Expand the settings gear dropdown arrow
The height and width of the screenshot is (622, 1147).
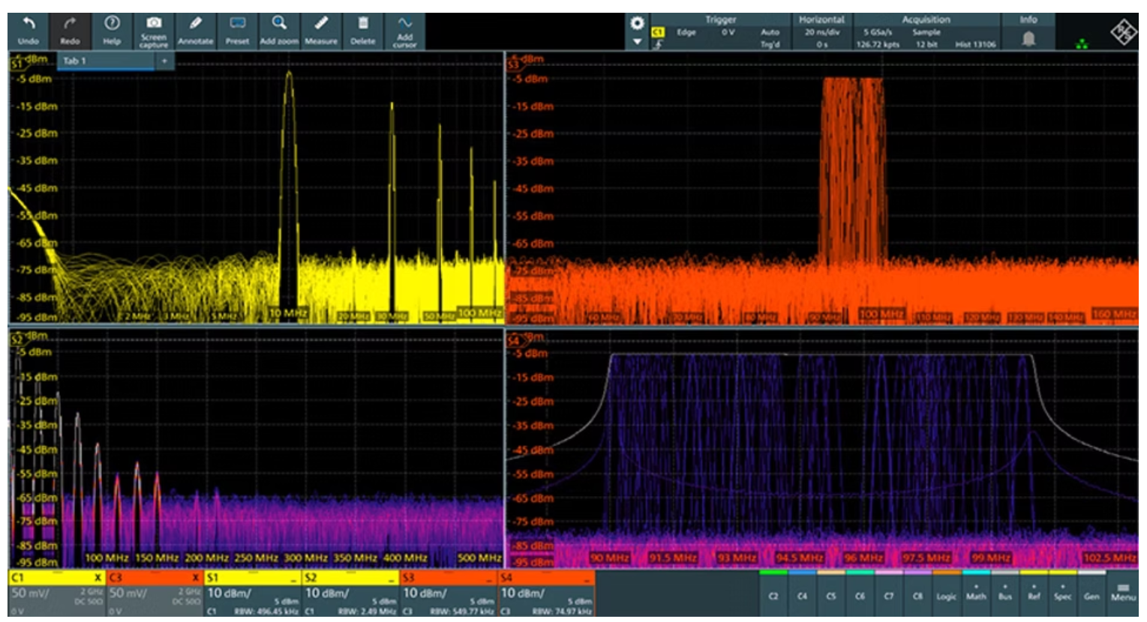637,42
